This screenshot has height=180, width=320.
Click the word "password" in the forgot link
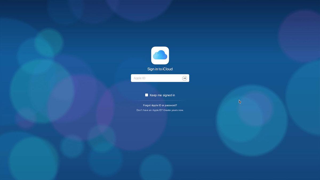click(x=171, y=105)
